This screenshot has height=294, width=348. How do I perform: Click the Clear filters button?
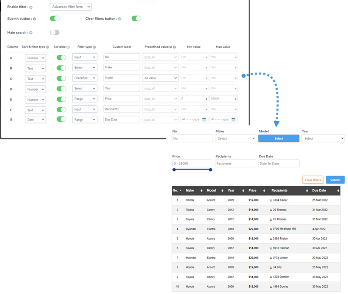pyautogui.click(x=313, y=180)
